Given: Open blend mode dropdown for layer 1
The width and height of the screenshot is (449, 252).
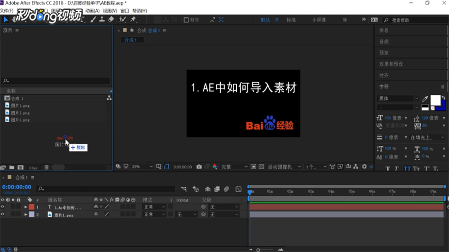Looking at the screenshot, I should click(x=154, y=207).
